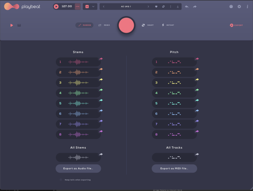Open the AI mode dropdown
This screenshot has height=191, width=253.
pos(93,6)
